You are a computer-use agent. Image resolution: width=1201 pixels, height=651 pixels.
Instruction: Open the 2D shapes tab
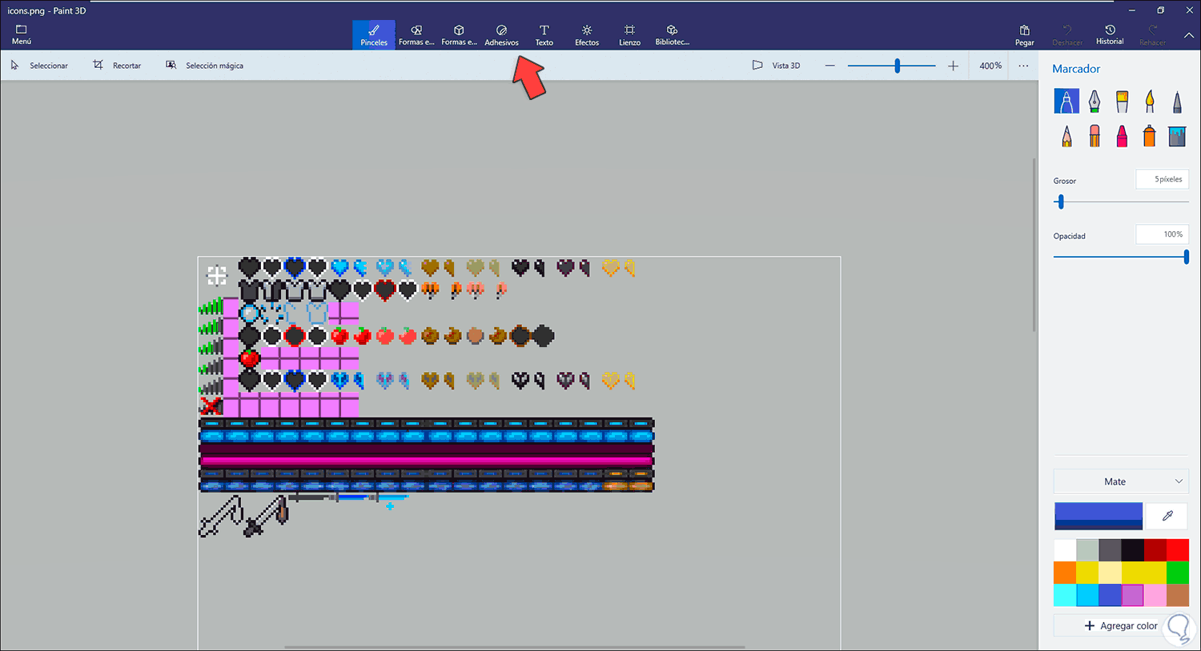[x=416, y=35]
